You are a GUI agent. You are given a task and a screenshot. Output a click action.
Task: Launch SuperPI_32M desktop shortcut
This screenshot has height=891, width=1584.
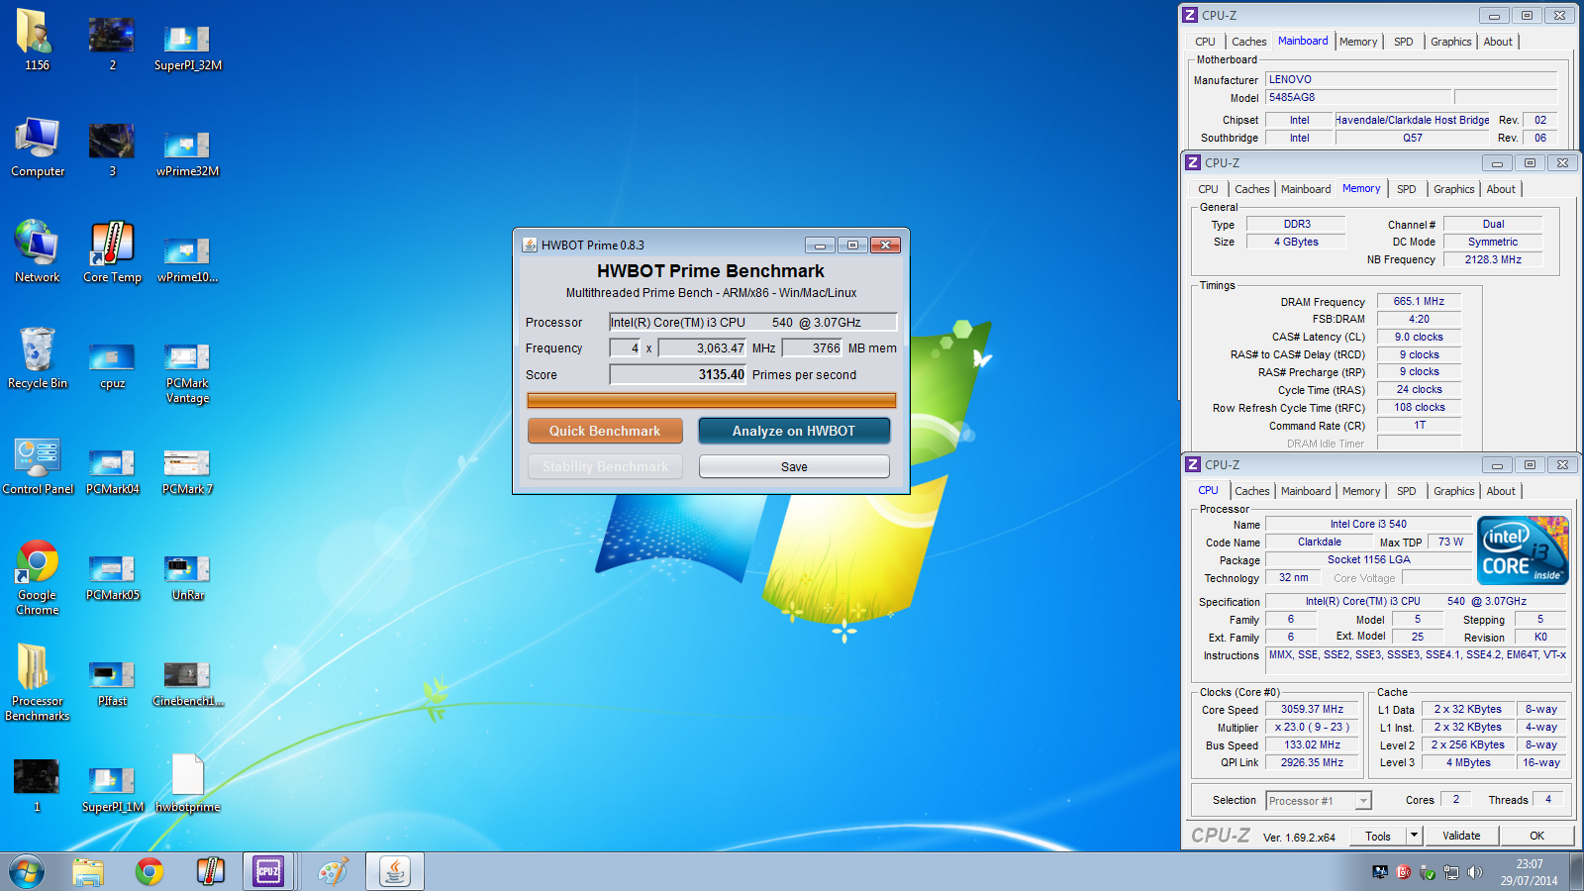pyautogui.click(x=187, y=47)
